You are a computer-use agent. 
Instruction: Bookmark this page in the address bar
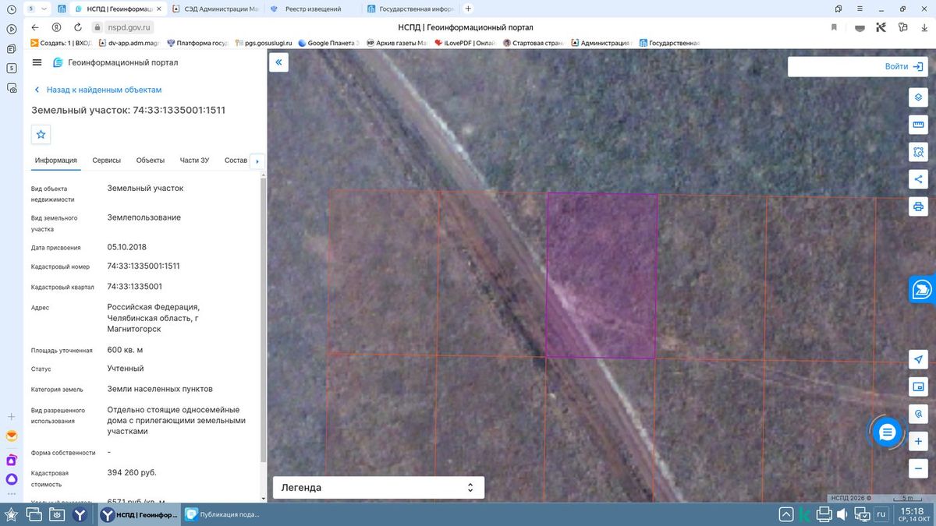click(834, 27)
